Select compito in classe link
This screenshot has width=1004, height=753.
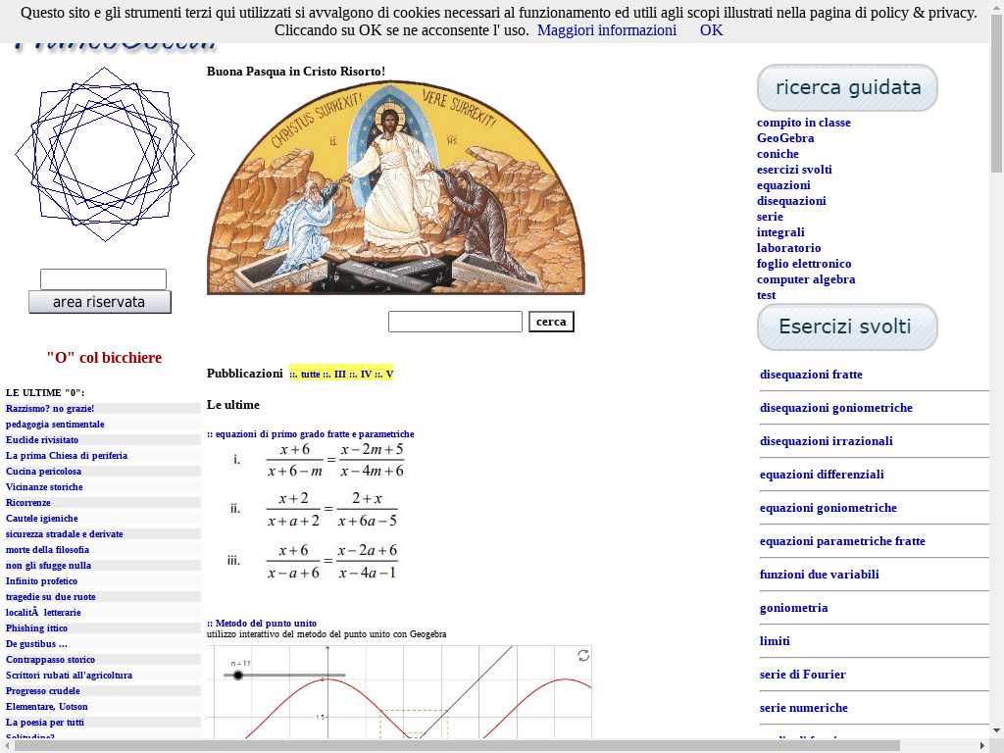[x=804, y=123]
